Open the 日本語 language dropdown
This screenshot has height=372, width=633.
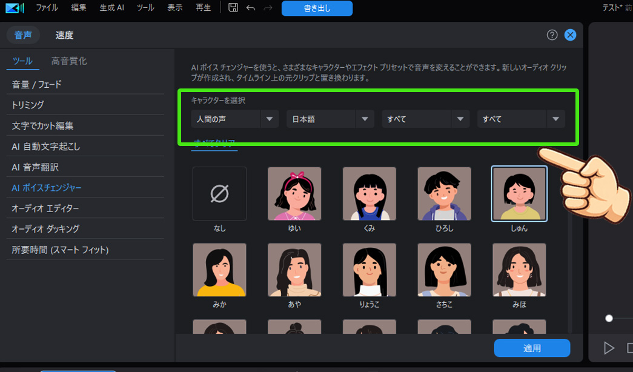pos(330,119)
